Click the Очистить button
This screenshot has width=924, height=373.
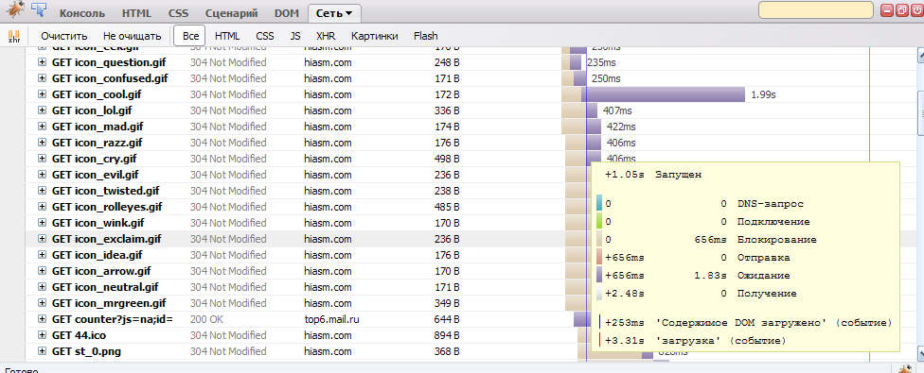(64, 36)
